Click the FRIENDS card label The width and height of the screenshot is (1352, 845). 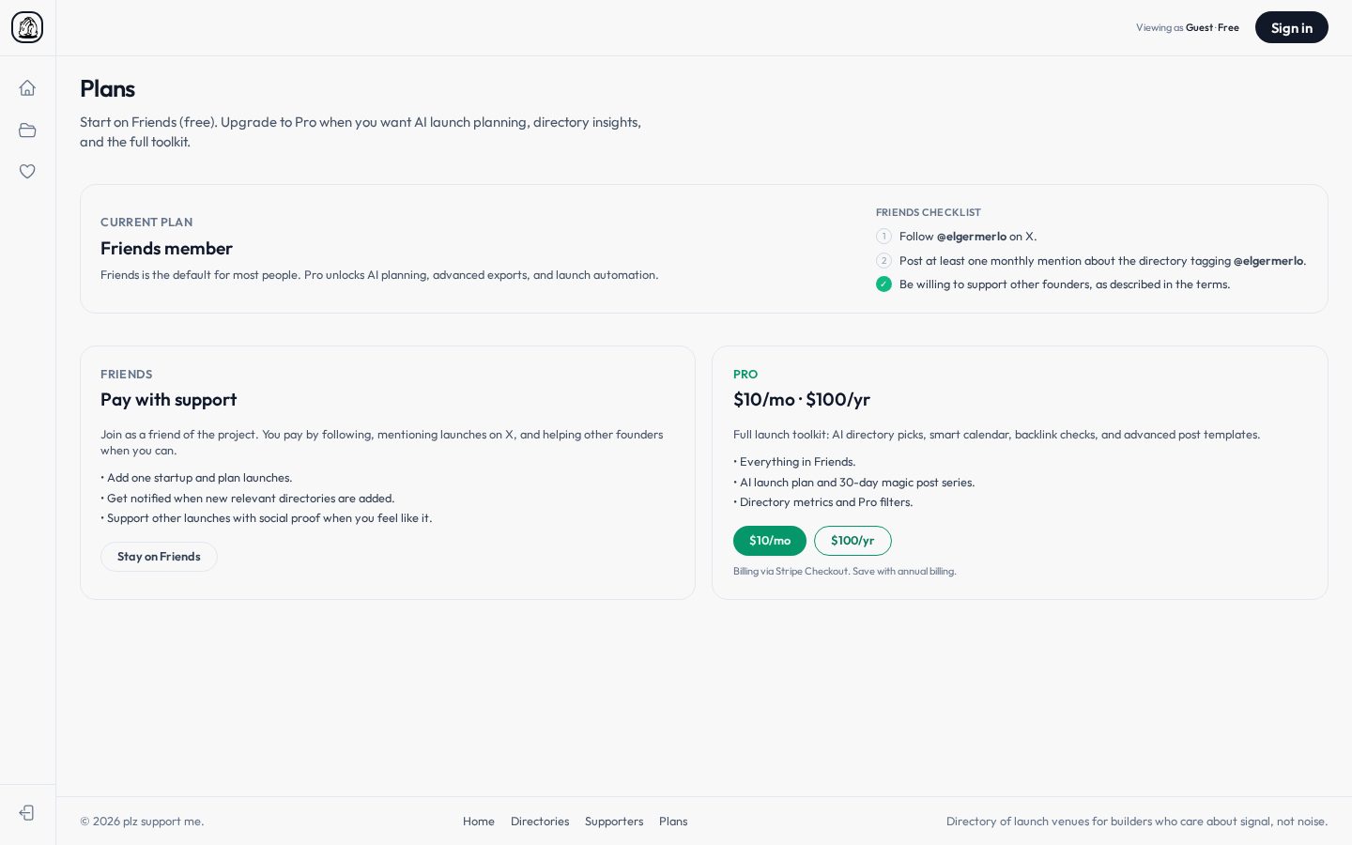[x=127, y=375]
